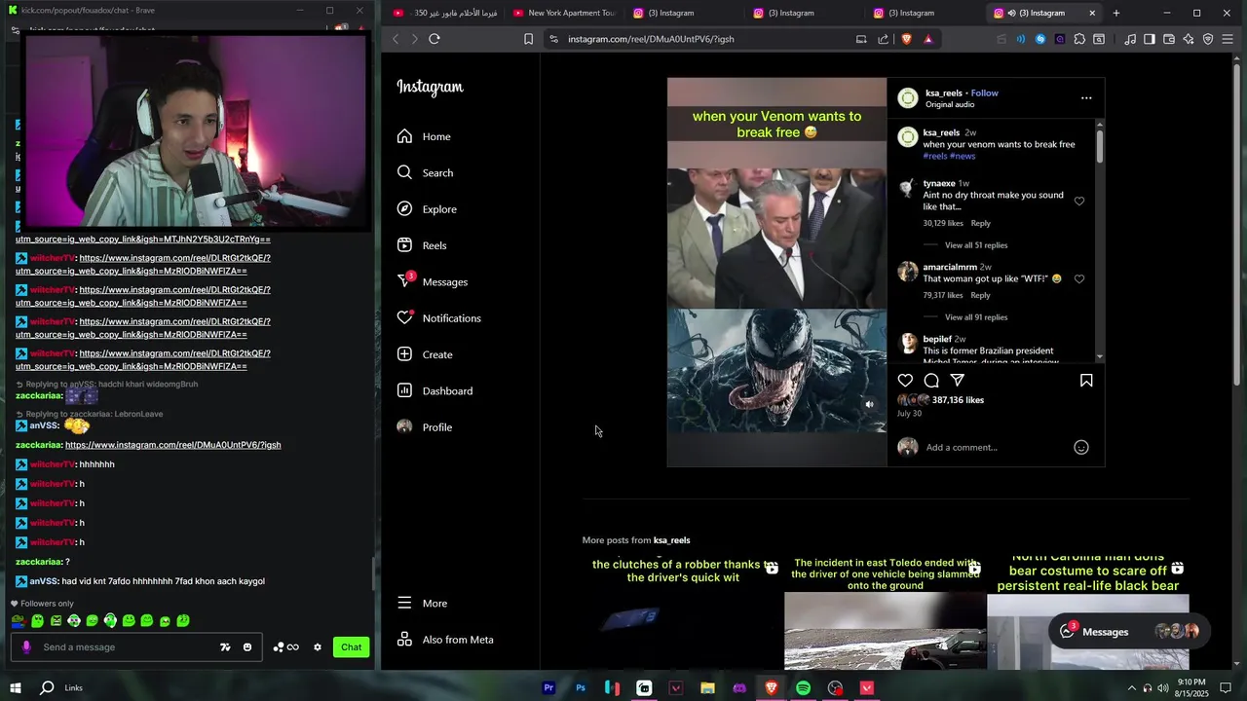Open Profile from the sidebar
Image resolution: width=1247 pixels, height=701 pixels.
click(x=425, y=427)
